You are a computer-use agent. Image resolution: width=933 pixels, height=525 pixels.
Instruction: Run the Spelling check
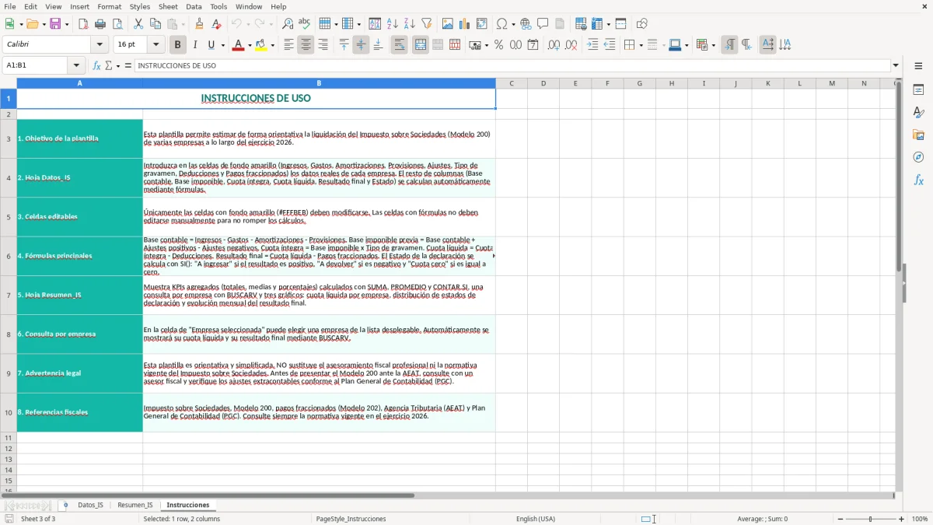[x=305, y=24]
